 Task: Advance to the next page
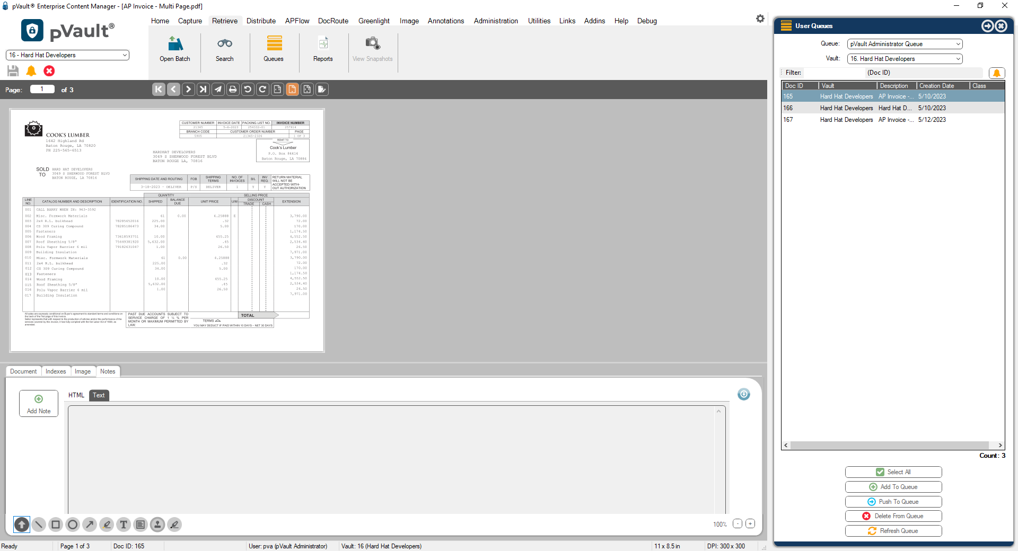point(188,90)
